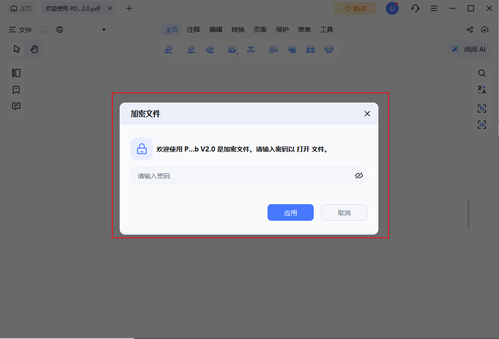Click the 应用 apply button
Screen dimensions: 499x339
(291, 212)
